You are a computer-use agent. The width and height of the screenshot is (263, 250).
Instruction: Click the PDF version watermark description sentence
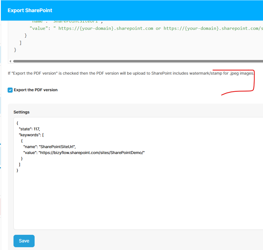[x=131, y=73]
